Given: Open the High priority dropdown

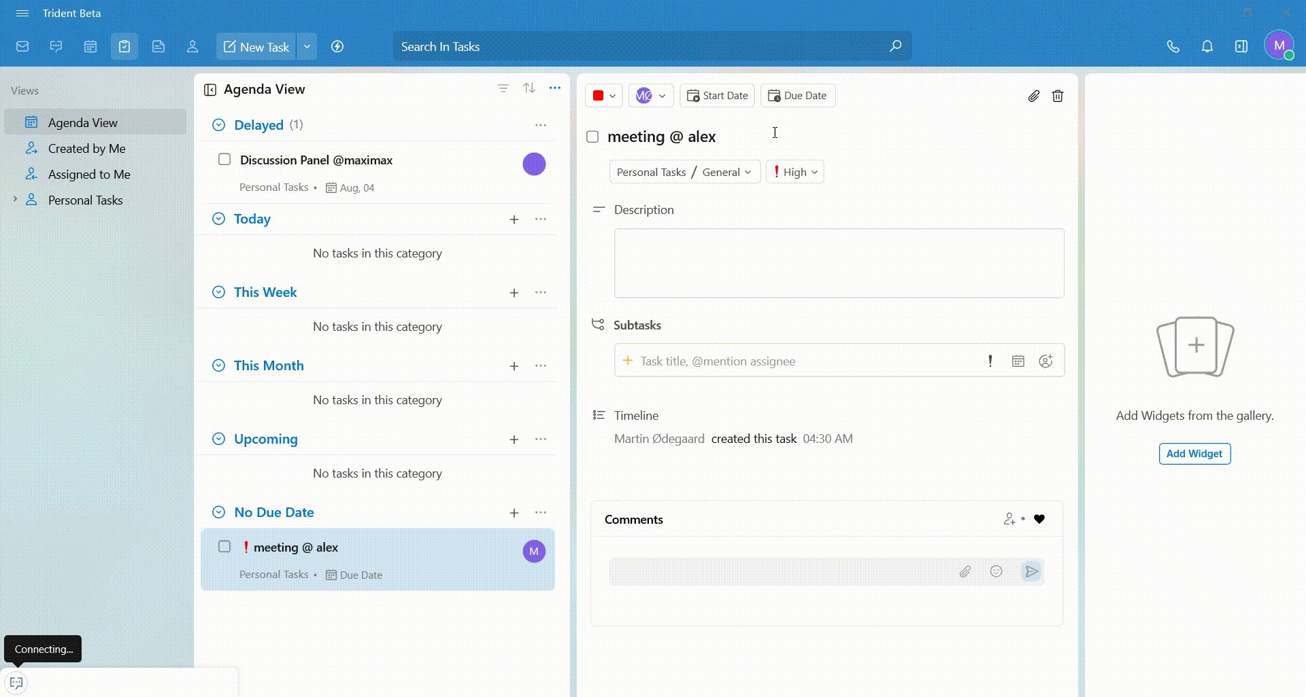Looking at the screenshot, I should (x=795, y=173).
